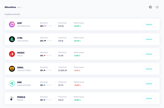
Task: Open the pie chart view icon
Action: tap(150, 7)
